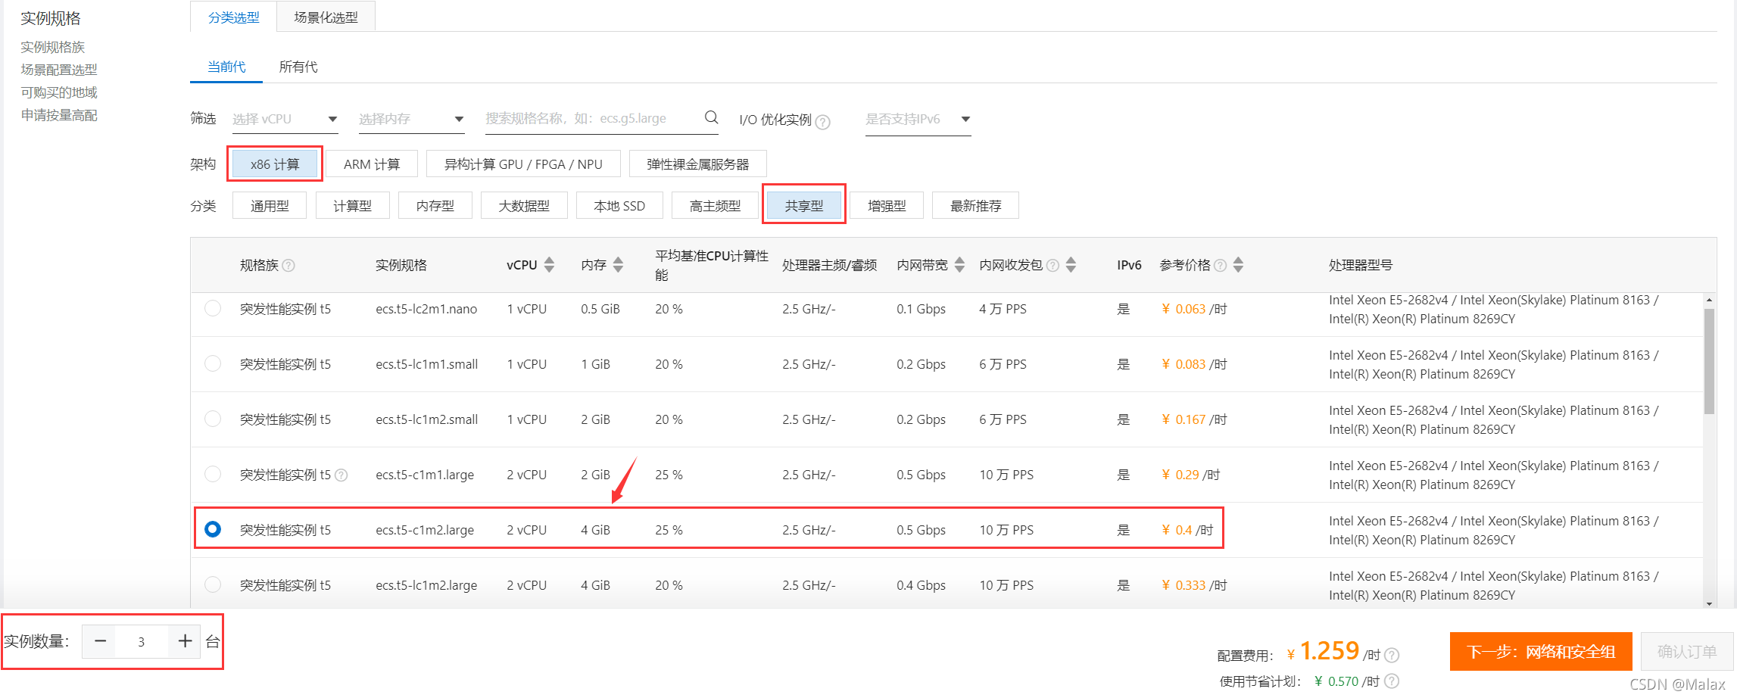The image size is (1737, 698).
Task: Click the ¥ 0.333 /时 price cell
Action: pyautogui.click(x=1194, y=585)
